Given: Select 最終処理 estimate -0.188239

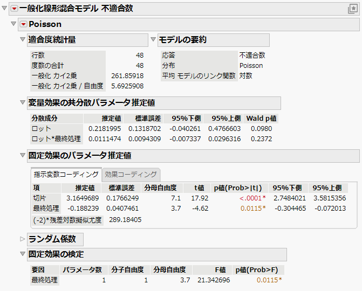Looking at the screenshot, I should 83,208.
